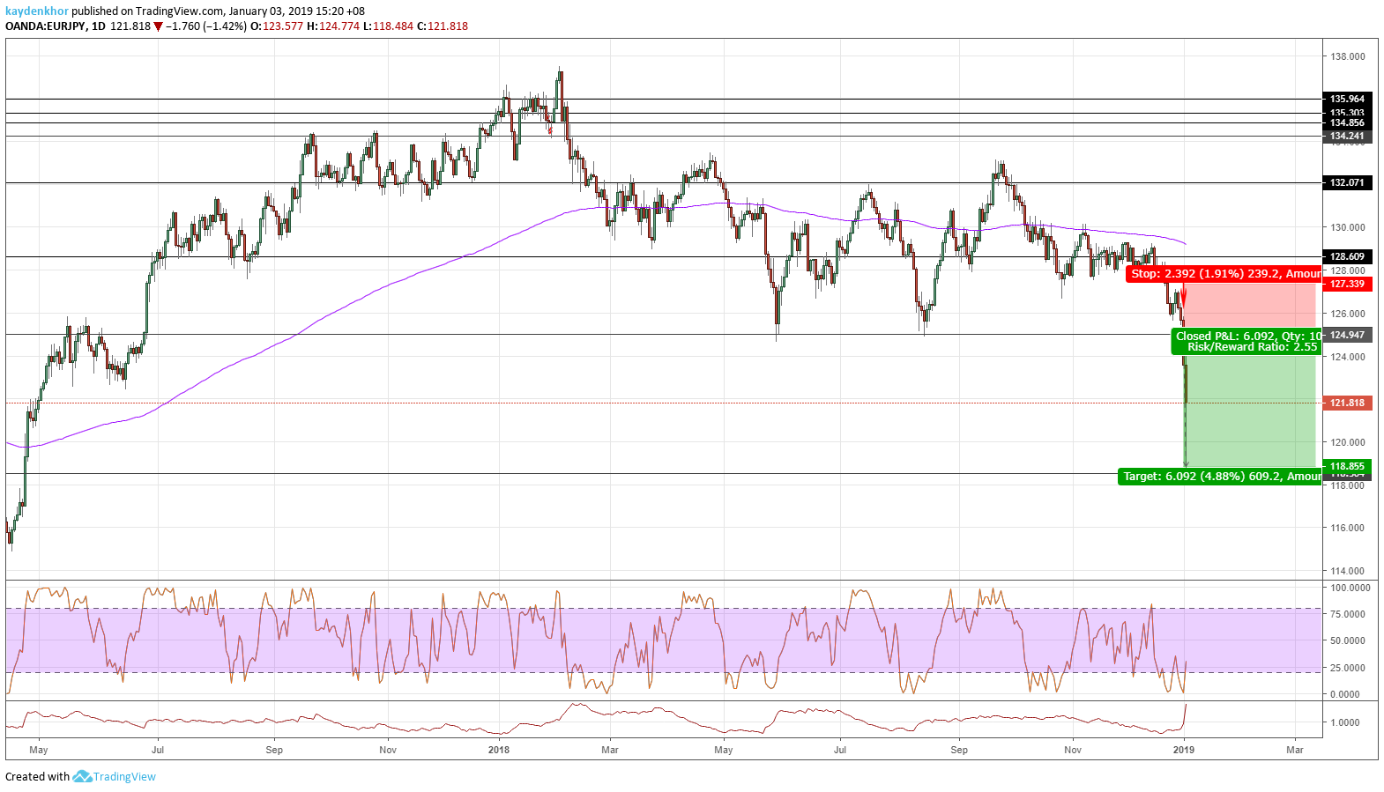Click the 124.947 price level label

pos(1347,335)
